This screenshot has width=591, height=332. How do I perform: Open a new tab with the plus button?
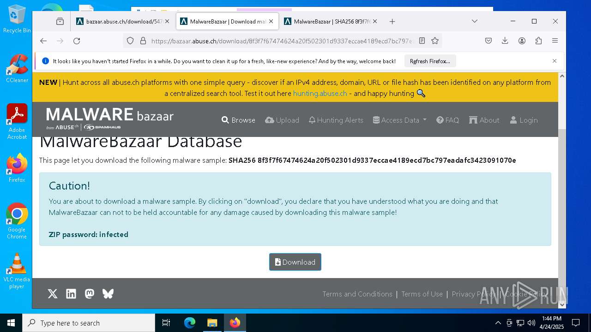tap(392, 21)
